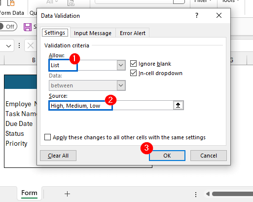Click the horizontal scrollbar left arrow

[x=208, y=194]
